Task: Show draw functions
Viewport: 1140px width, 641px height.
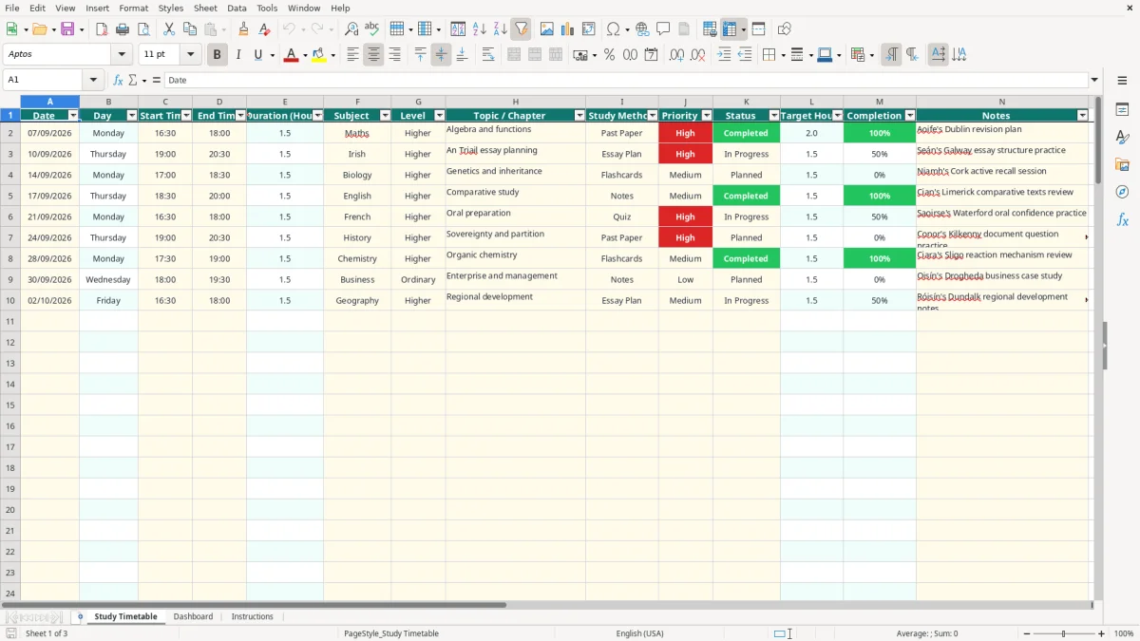Action: click(784, 29)
